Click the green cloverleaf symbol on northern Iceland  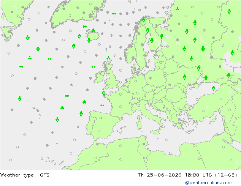click(x=93, y=30)
